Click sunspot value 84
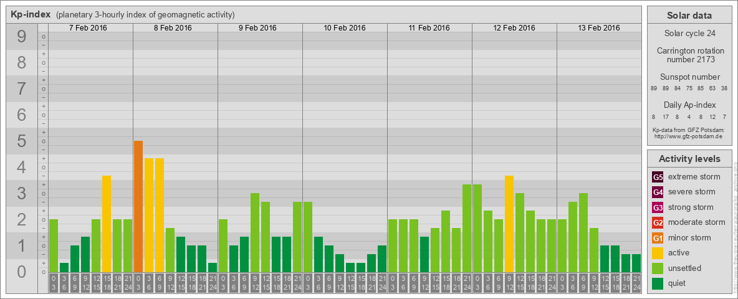738x299 pixels. (x=678, y=88)
